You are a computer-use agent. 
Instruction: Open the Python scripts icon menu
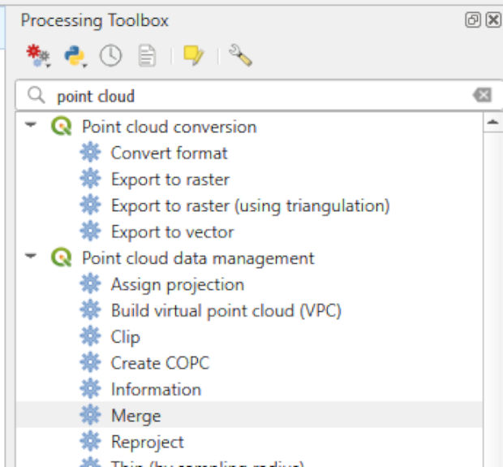click(75, 56)
